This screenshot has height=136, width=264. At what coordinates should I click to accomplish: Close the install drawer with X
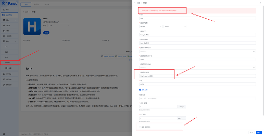(260, 3)
